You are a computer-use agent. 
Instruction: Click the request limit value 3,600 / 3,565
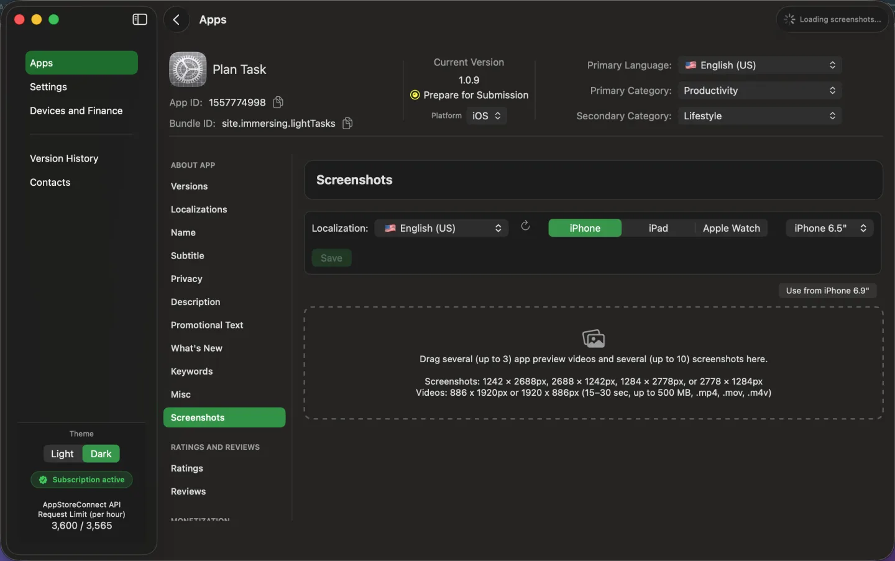(81, 526)
